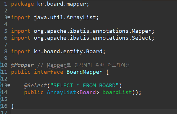
Task: Click the @Mapper annotation
Action: (22, 65)
